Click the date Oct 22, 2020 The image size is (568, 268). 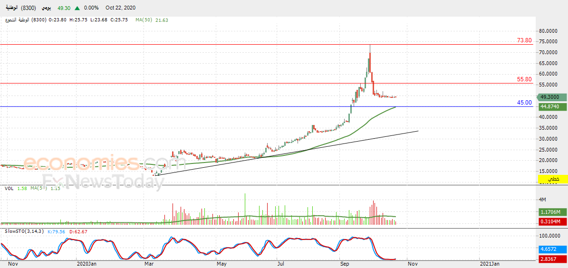(121, 7)
